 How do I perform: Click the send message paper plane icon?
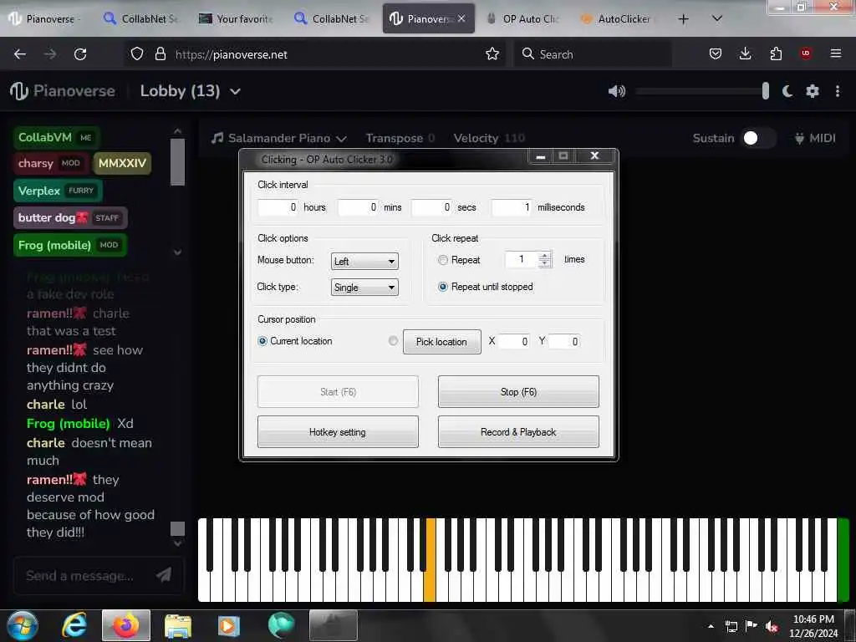point(164,574)
